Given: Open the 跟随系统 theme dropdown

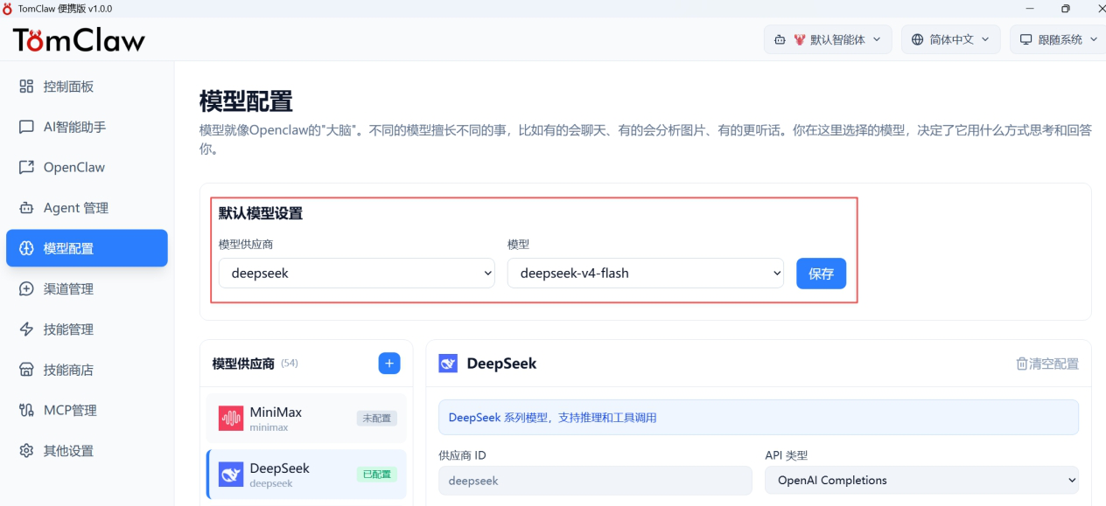Looking at the screenshot, I should click(1058, 39).
